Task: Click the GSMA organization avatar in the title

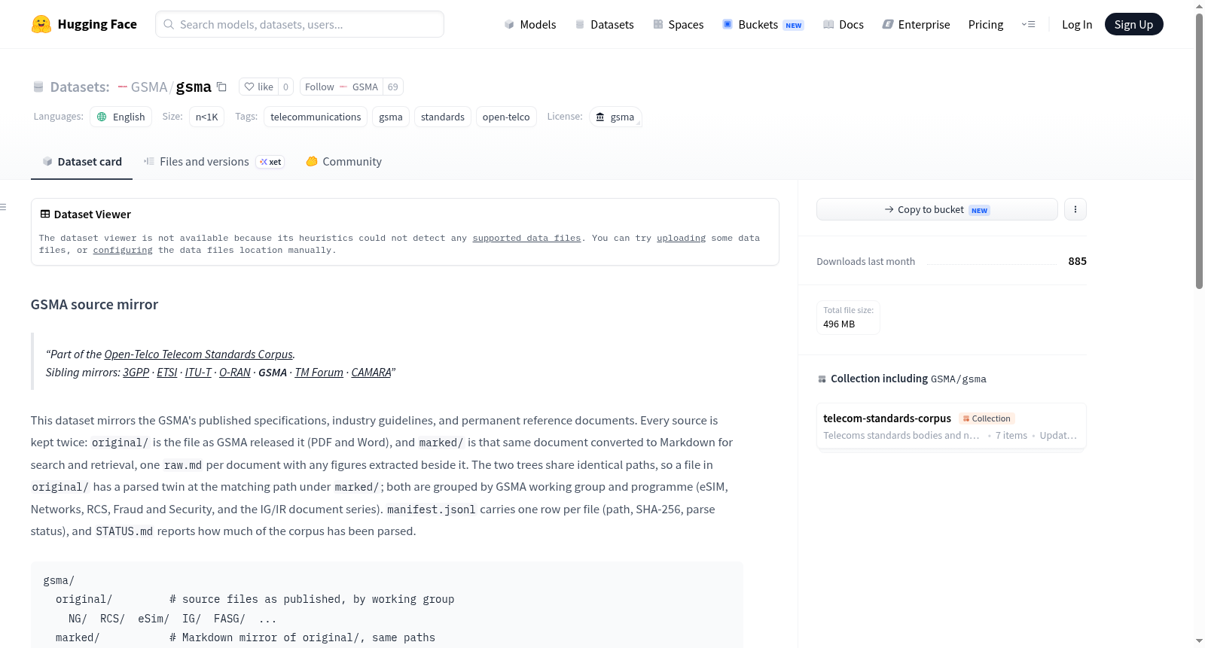Action: 122,87
